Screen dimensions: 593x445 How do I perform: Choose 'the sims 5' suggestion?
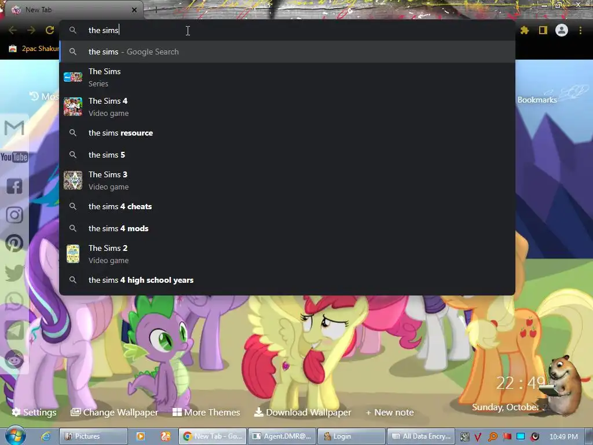287,155
